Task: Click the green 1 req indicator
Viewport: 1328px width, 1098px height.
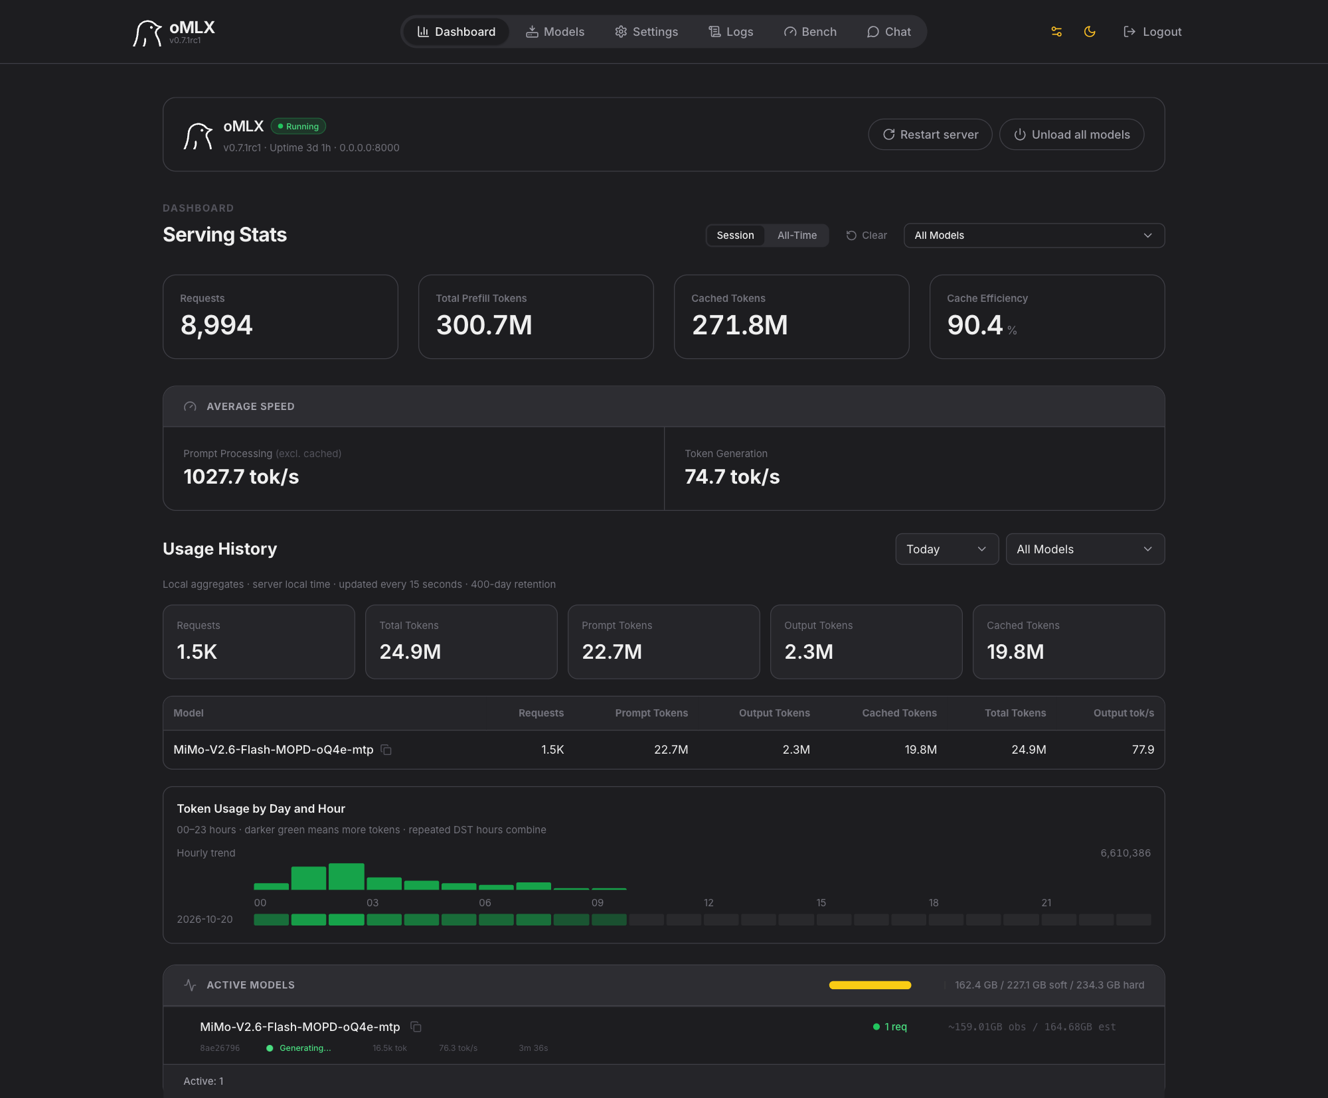Action: tap(890, 1027)
